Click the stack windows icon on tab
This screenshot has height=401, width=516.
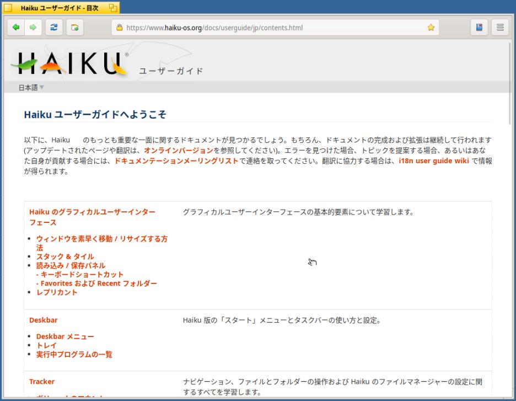[113, 8]
